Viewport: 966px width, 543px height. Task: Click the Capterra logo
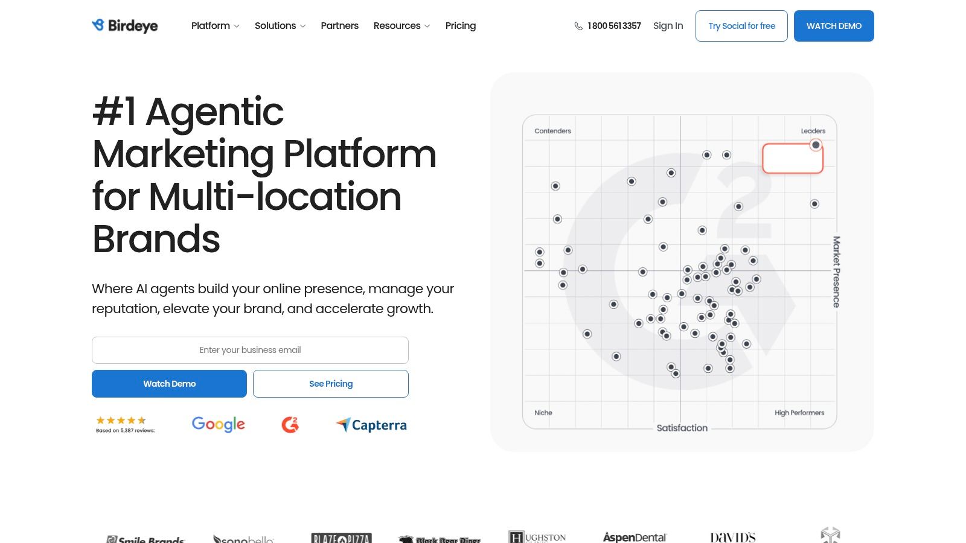pyautogui.click(x=371, y=425)
